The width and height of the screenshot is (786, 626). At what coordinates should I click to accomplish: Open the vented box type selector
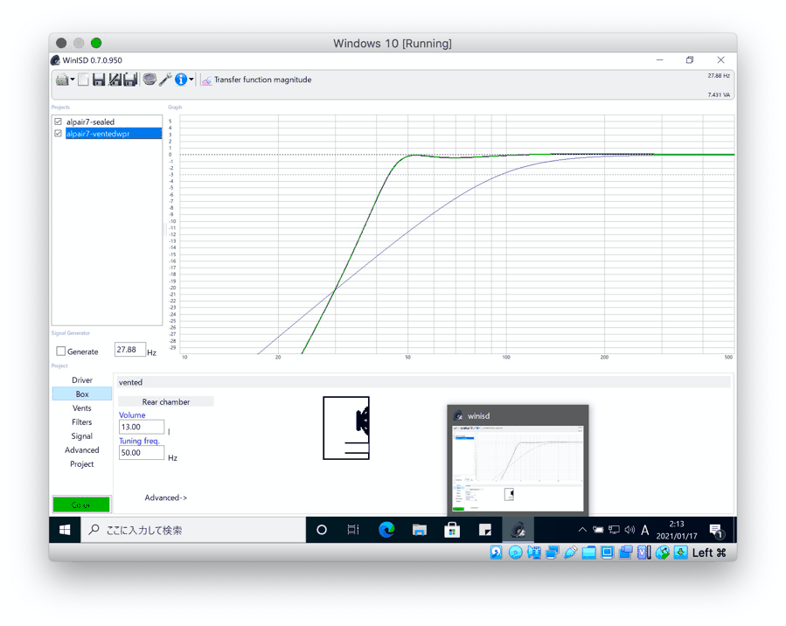423,382
